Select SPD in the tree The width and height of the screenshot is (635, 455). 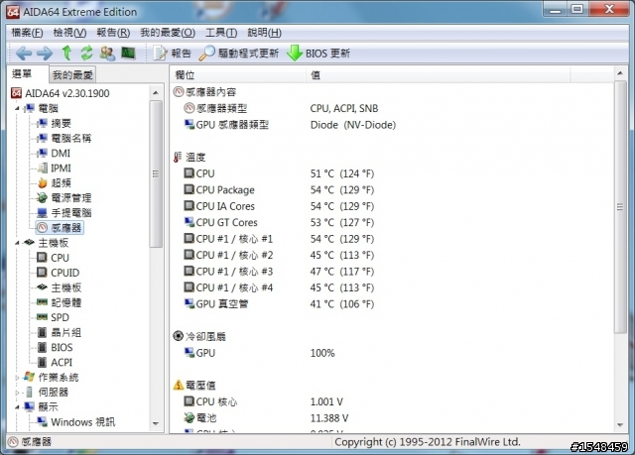coord(53,317)
